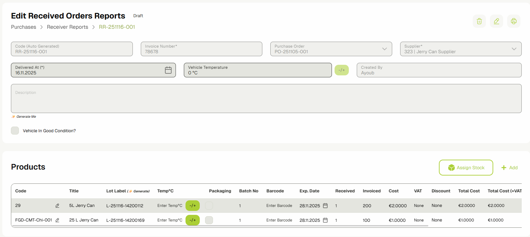Viewport: 530px width, 237px height.
Task: Click into the Description text area
Action: pyautogui.click(x=266, y=99)
